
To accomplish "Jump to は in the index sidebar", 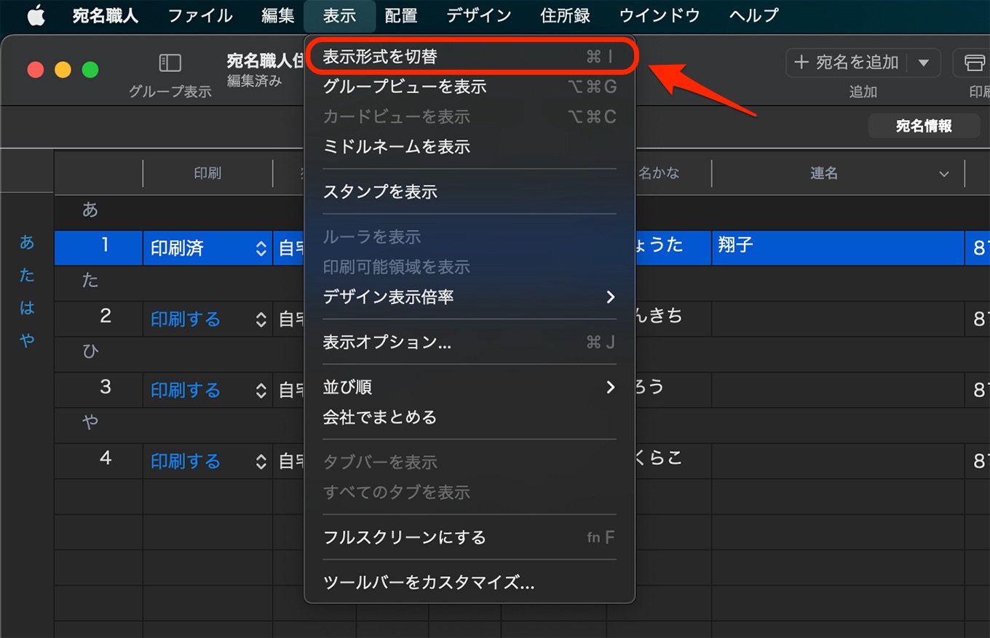I will pyautogui.click(x=27, y=308).
